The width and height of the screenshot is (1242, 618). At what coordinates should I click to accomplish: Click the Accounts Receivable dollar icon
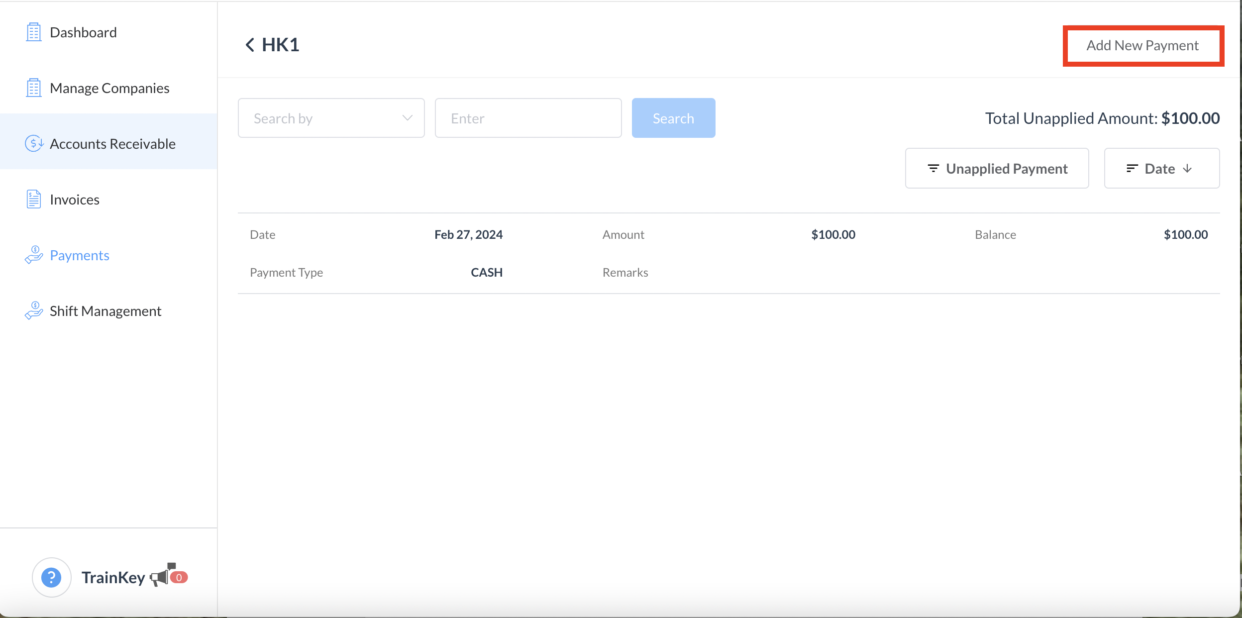point(34,144)
